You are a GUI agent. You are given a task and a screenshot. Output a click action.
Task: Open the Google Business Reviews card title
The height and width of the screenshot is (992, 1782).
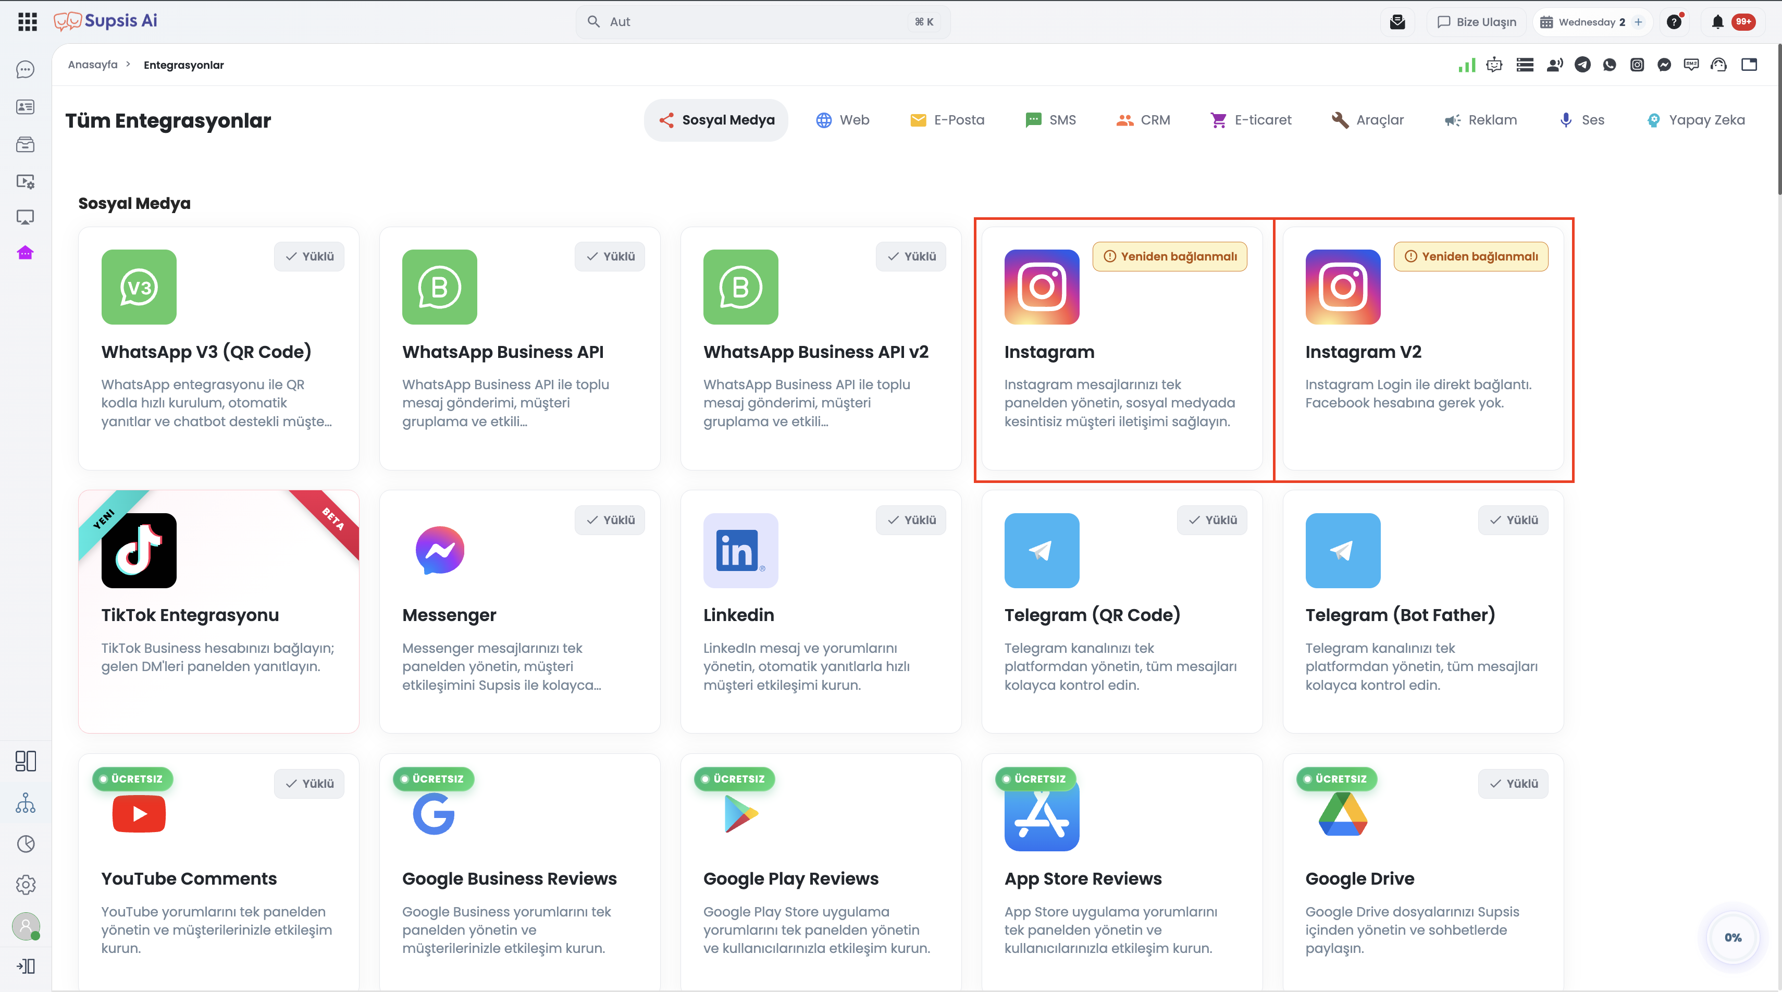click(509, 878)
